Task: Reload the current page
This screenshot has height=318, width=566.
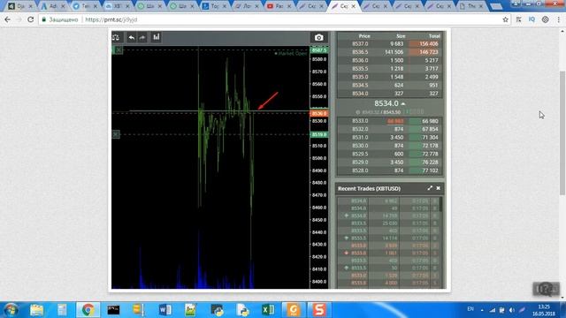Action: tap(31, 19)
